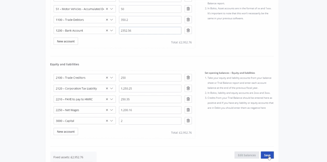
Task: Add New account under Equity and liabilities
Action: click(x=66, y=132)
